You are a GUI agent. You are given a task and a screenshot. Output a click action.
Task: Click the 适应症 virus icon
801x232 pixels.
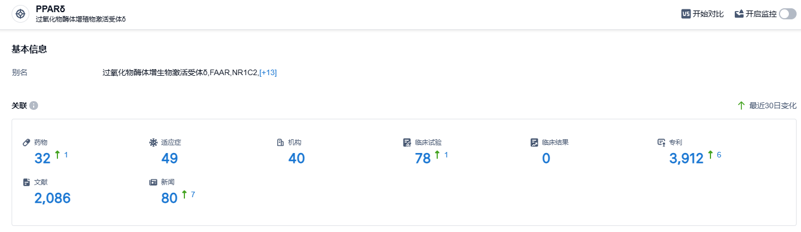(x=153, y=143)
